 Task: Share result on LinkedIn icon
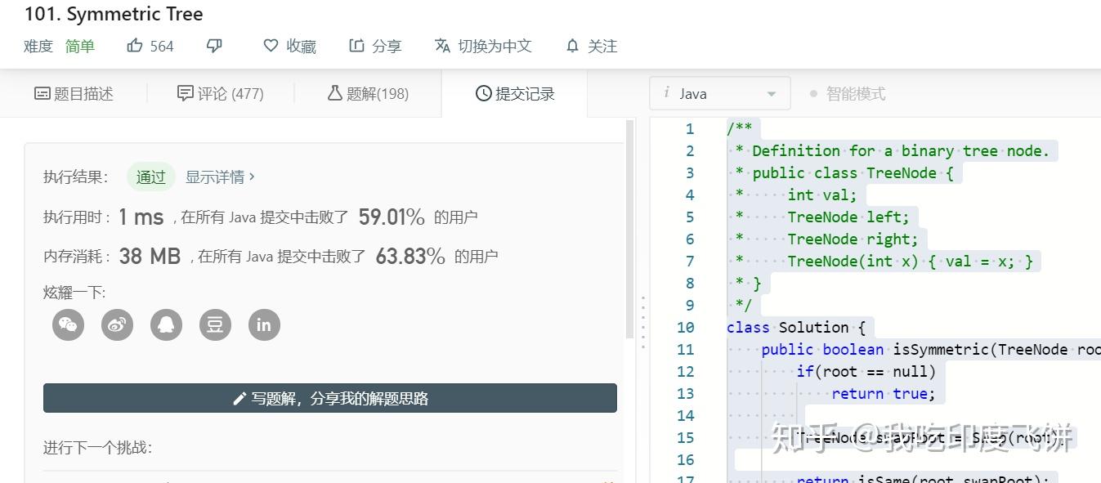tap(264, 324)
